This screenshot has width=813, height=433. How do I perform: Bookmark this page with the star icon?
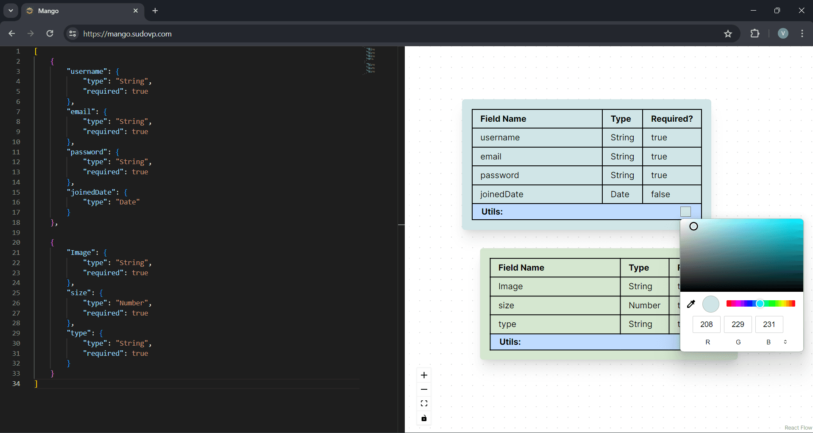click(728, 34)
